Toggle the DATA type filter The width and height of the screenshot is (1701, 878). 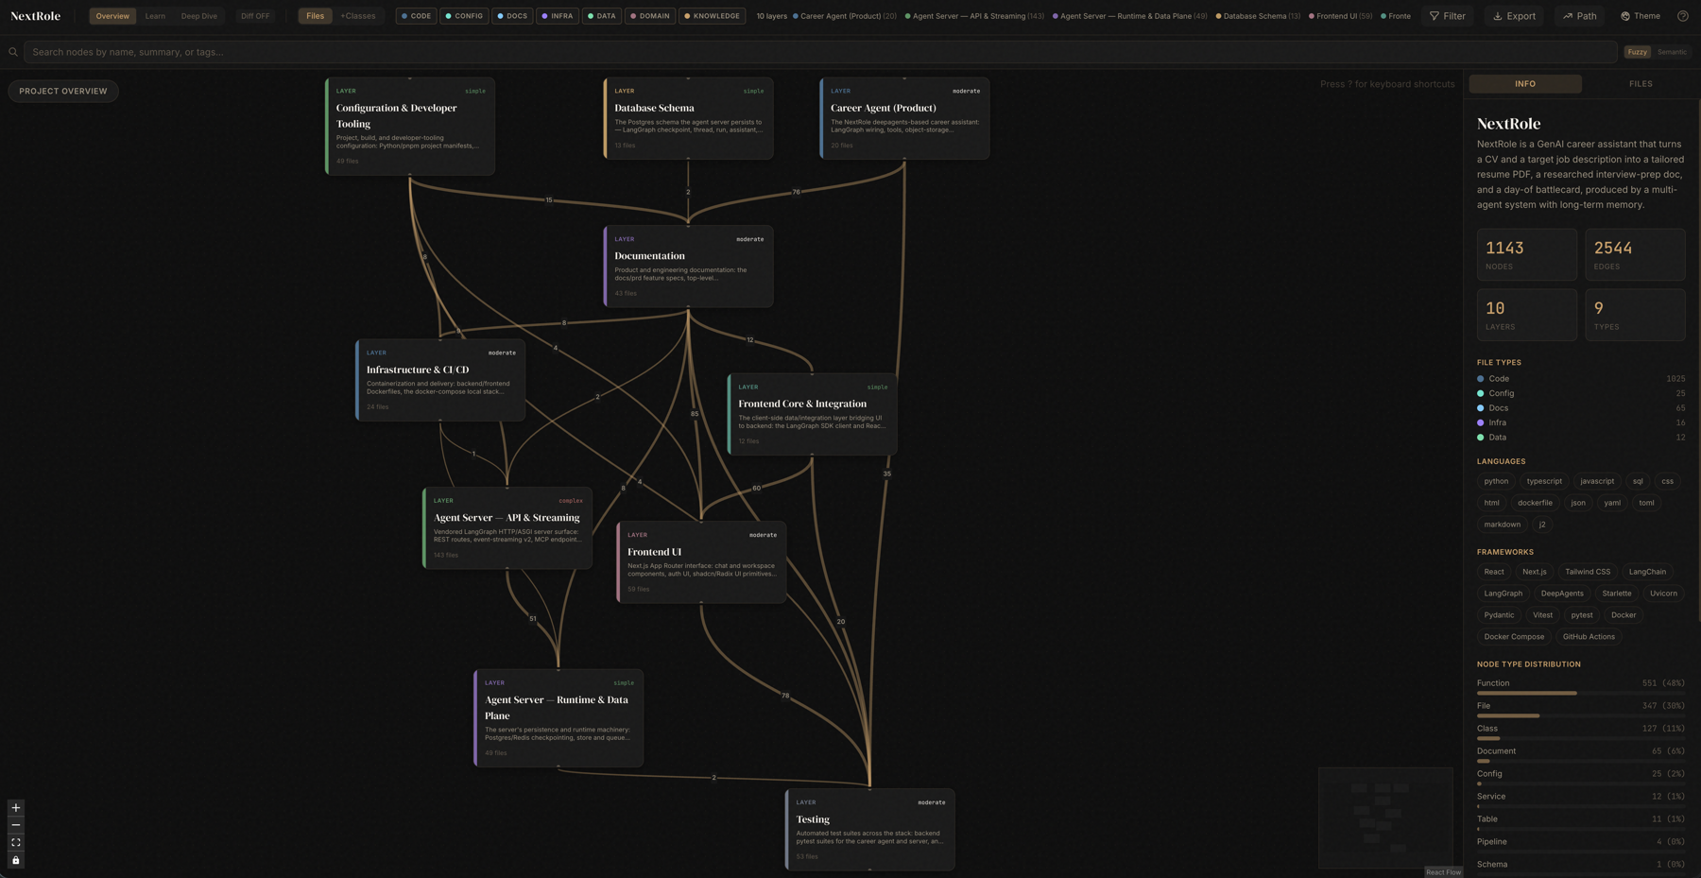[602, 16]
